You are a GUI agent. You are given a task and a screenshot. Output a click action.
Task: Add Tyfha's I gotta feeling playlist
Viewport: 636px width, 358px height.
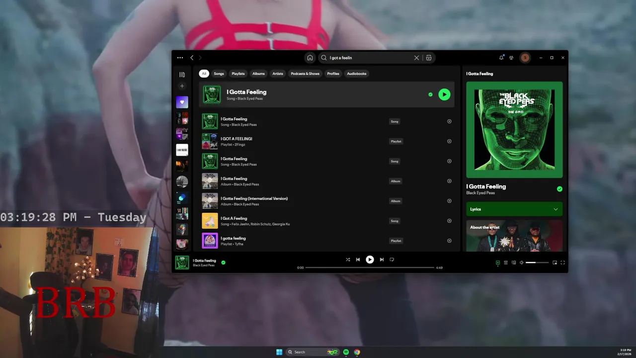click(x=449, y=241)
